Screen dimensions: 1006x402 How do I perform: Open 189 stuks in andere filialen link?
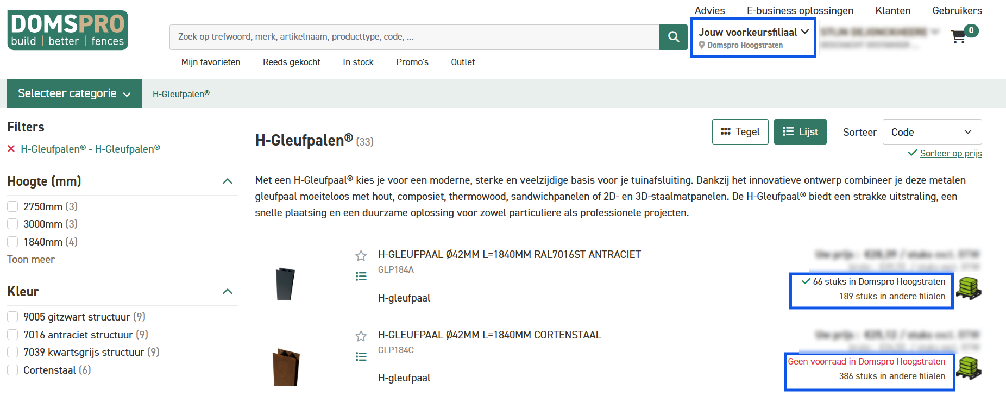pos(892,297)
